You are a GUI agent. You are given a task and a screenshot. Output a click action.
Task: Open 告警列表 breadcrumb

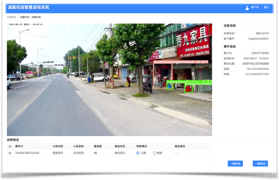click(25, 17)
